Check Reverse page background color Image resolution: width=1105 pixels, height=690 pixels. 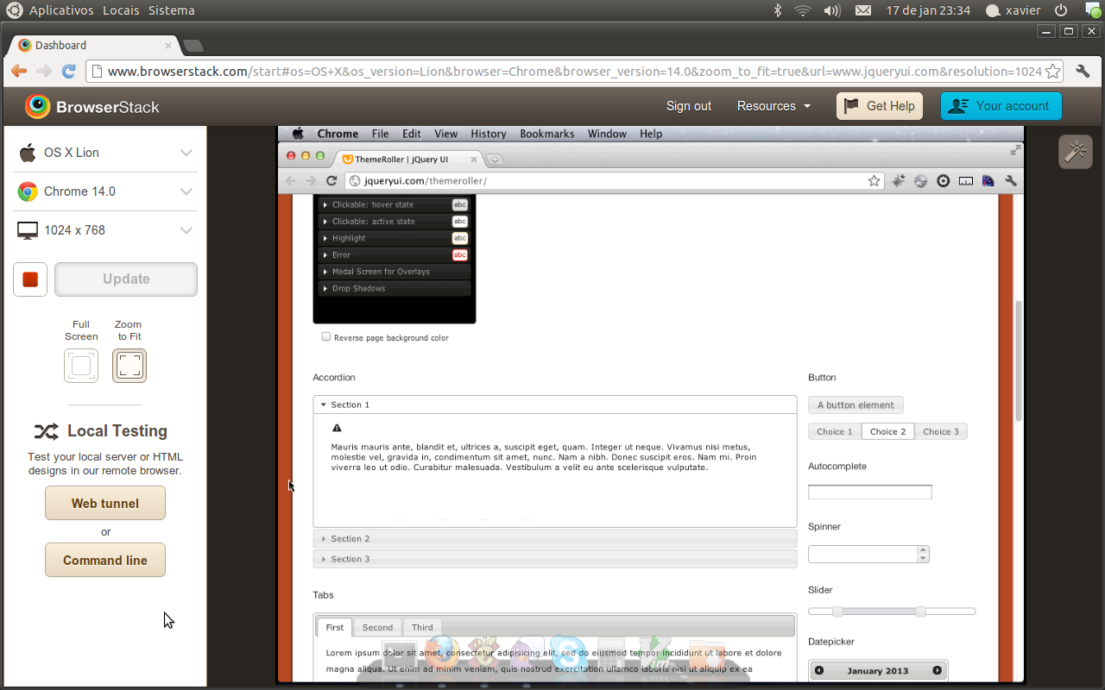click(326, 337)
